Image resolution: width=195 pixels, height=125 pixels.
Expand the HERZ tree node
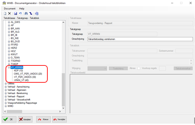[9, 48]
